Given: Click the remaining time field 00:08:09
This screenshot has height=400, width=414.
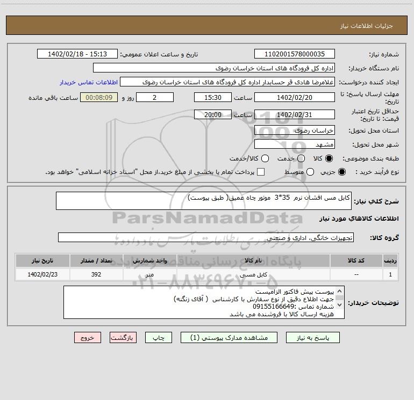Looking at the screenshot, I should (99, 97).
